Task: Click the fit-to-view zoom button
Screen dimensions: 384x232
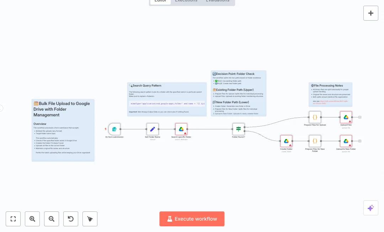Action: tap(13, 219)
